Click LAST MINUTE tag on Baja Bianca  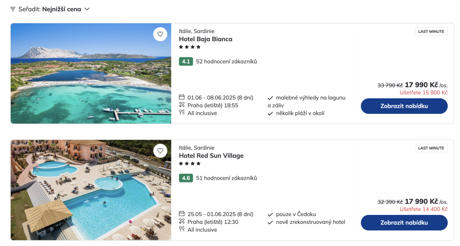pyautogui.click(x=431, y=31)
